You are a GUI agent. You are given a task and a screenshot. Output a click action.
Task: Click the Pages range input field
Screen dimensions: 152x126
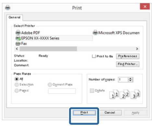click(62, 91)
